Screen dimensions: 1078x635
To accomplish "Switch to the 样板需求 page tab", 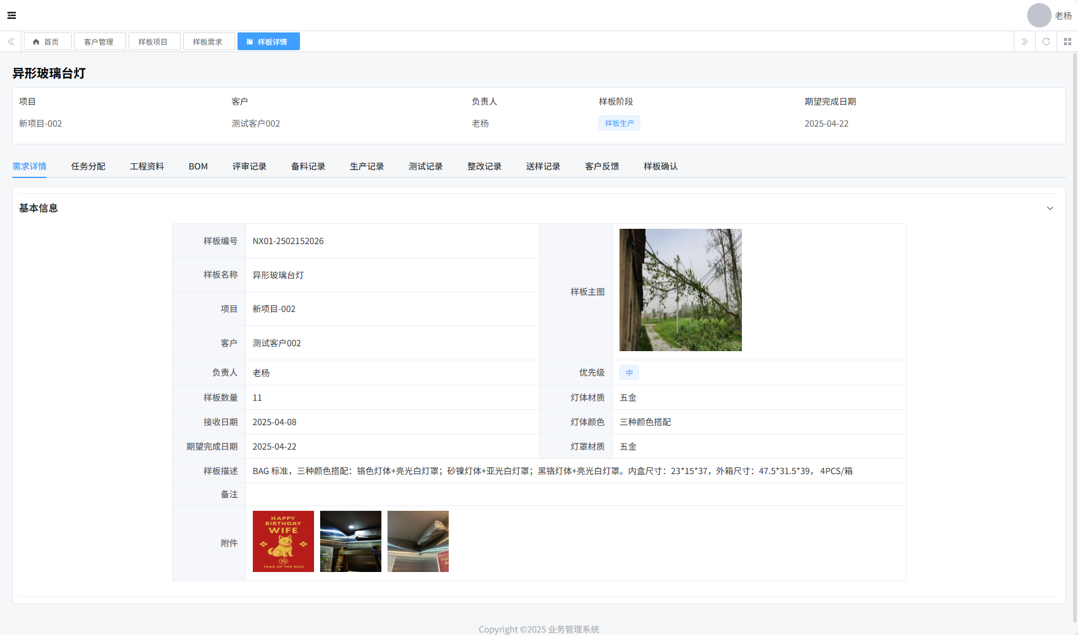I will pyautogui.click(x=208, y=42).
